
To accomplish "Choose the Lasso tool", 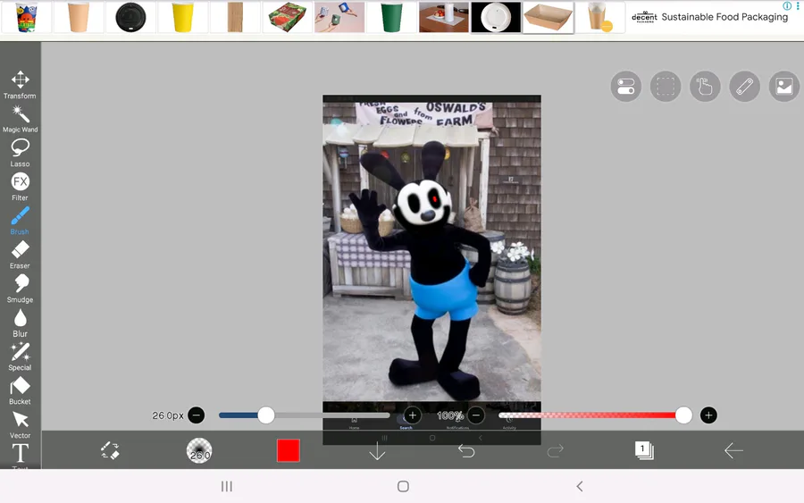I will pos(20,153).
